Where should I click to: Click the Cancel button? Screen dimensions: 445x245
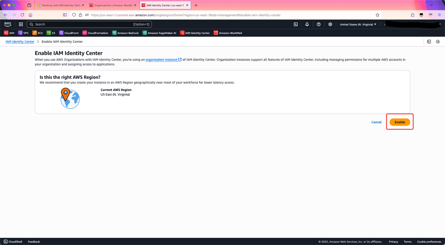(x=376, y=122)
